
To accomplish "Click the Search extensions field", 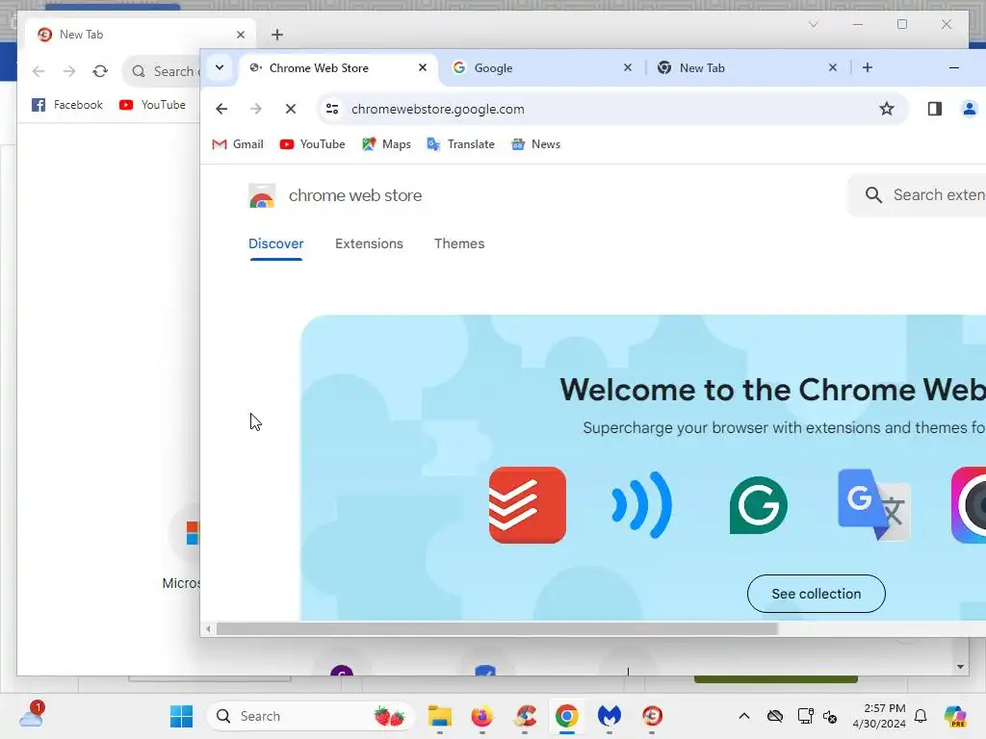I will click(919, 194).
